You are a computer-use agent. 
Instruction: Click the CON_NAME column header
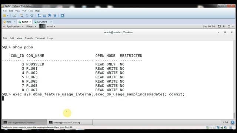click(35, 56)
